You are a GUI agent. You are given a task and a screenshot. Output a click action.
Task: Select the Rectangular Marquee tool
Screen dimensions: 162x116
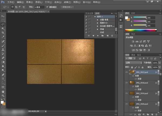(x=3, y=20)
